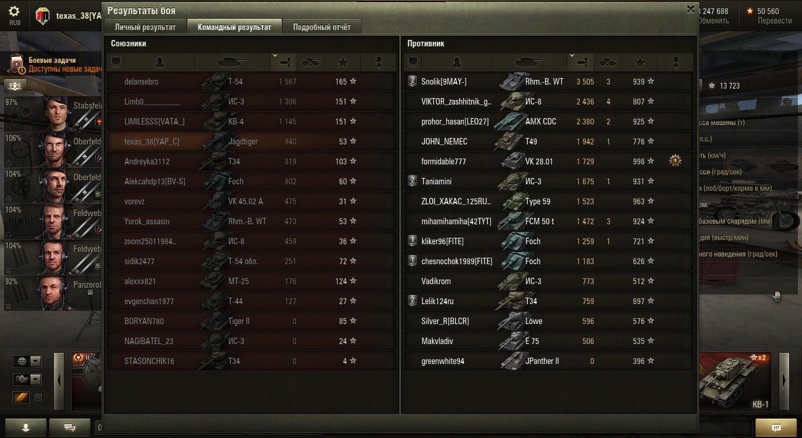Viewport: 802px width, 438px height.
Task: Sort allies by vehicle column
Action: pos(232,62)
